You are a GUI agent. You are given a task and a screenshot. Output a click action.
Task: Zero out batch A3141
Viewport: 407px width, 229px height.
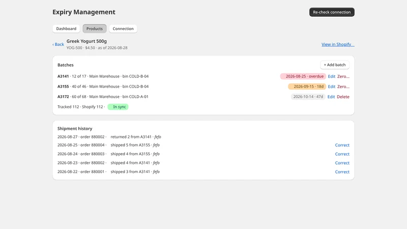[x=343, y=76]
